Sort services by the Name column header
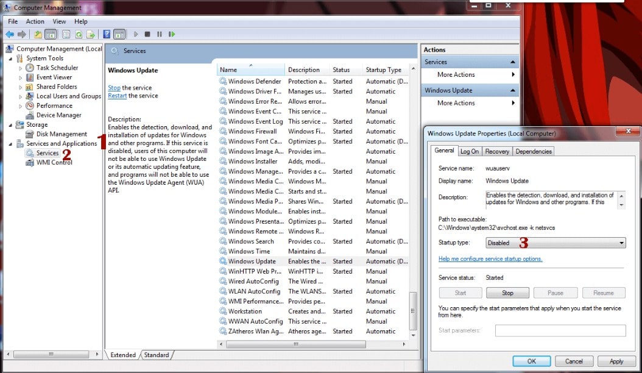This screenshot has height=373, width=642. 250,69
